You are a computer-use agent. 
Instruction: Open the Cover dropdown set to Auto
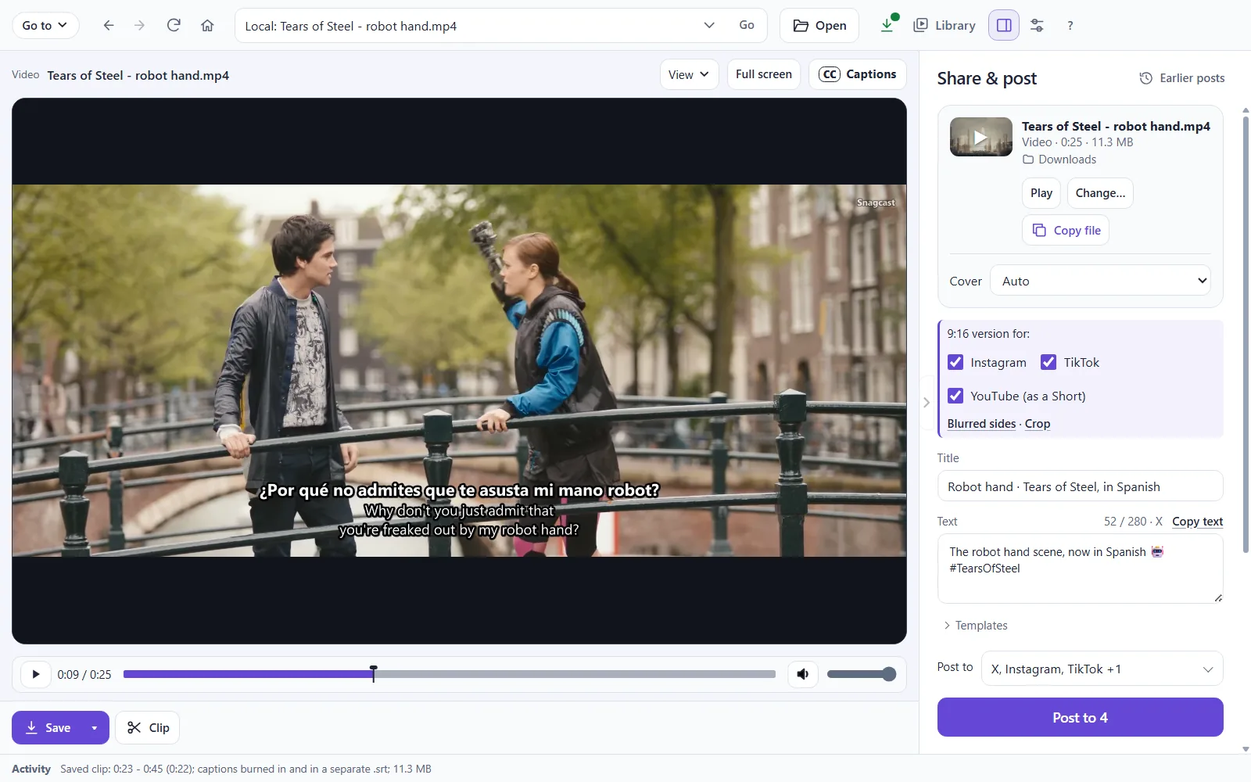1100,281
